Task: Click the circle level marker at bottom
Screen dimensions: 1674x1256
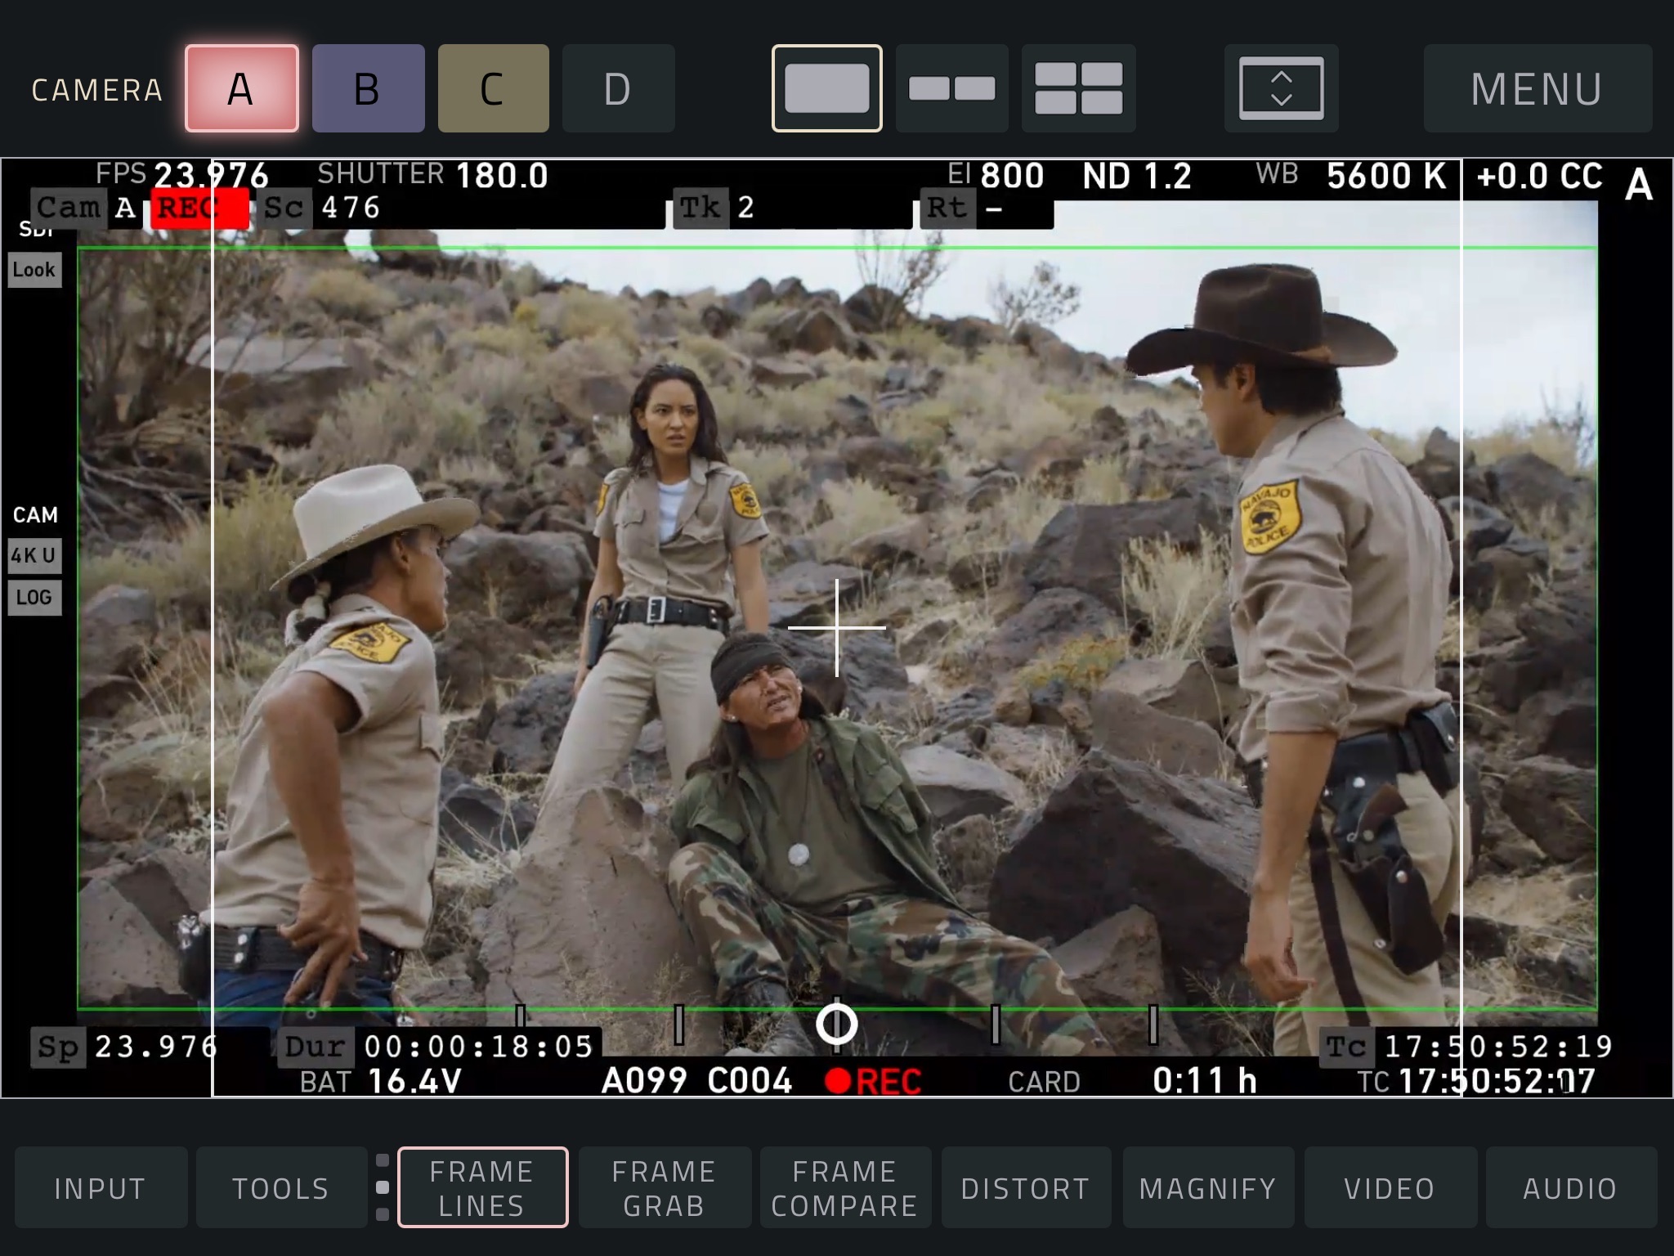Action: (837, 1024)
